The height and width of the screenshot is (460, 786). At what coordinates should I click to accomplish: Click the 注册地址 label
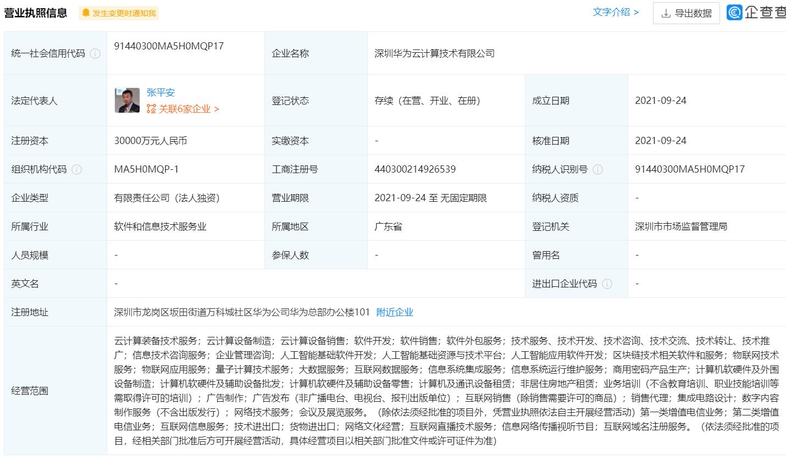click(x=30, y=312)
